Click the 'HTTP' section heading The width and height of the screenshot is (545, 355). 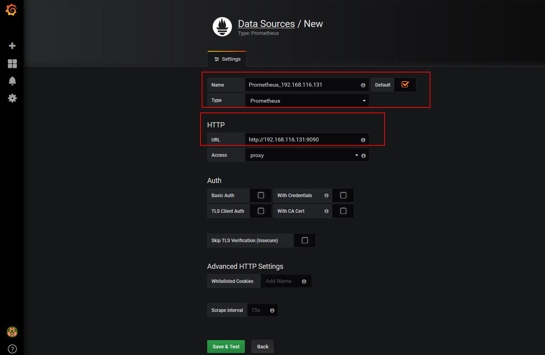(216, 125)
